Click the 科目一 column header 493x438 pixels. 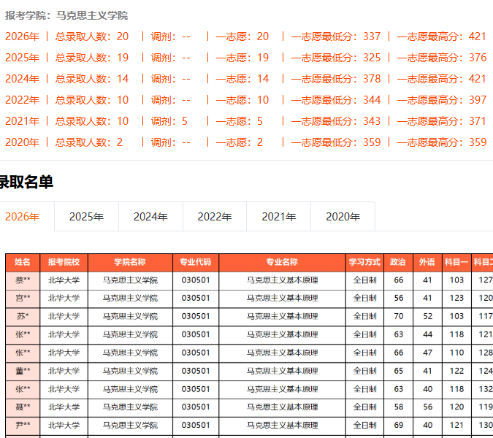456,262
